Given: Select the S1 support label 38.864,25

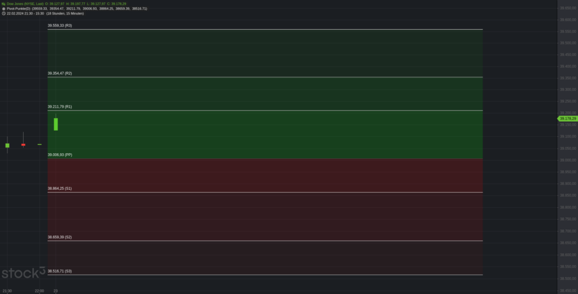Looking at the screenshot, I should (60, 188).
